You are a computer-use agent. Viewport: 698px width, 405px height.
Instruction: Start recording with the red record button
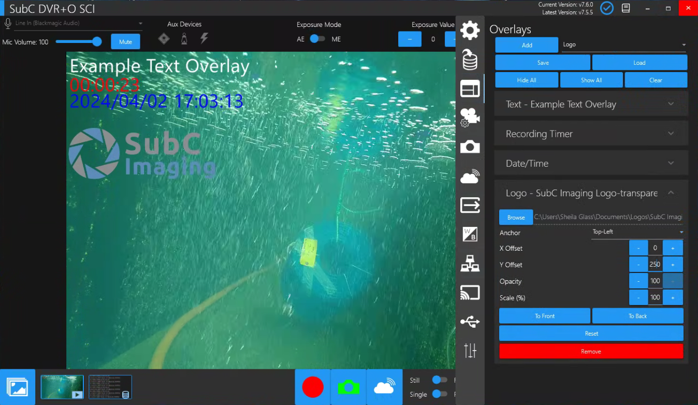(313, 387)
